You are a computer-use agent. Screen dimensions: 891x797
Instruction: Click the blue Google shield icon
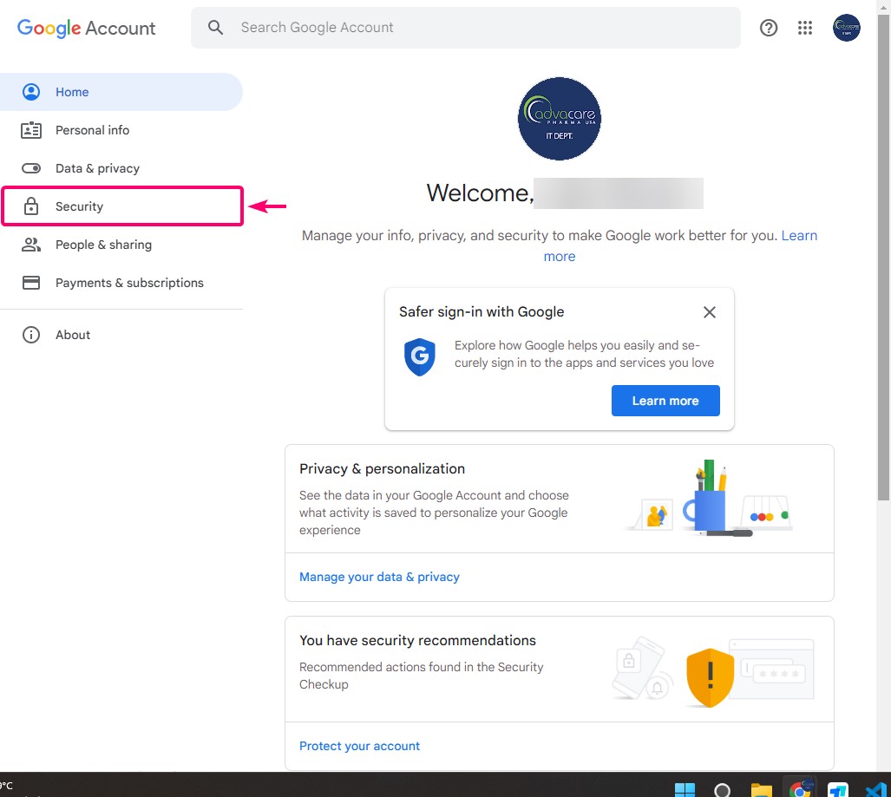coord(419,356)
